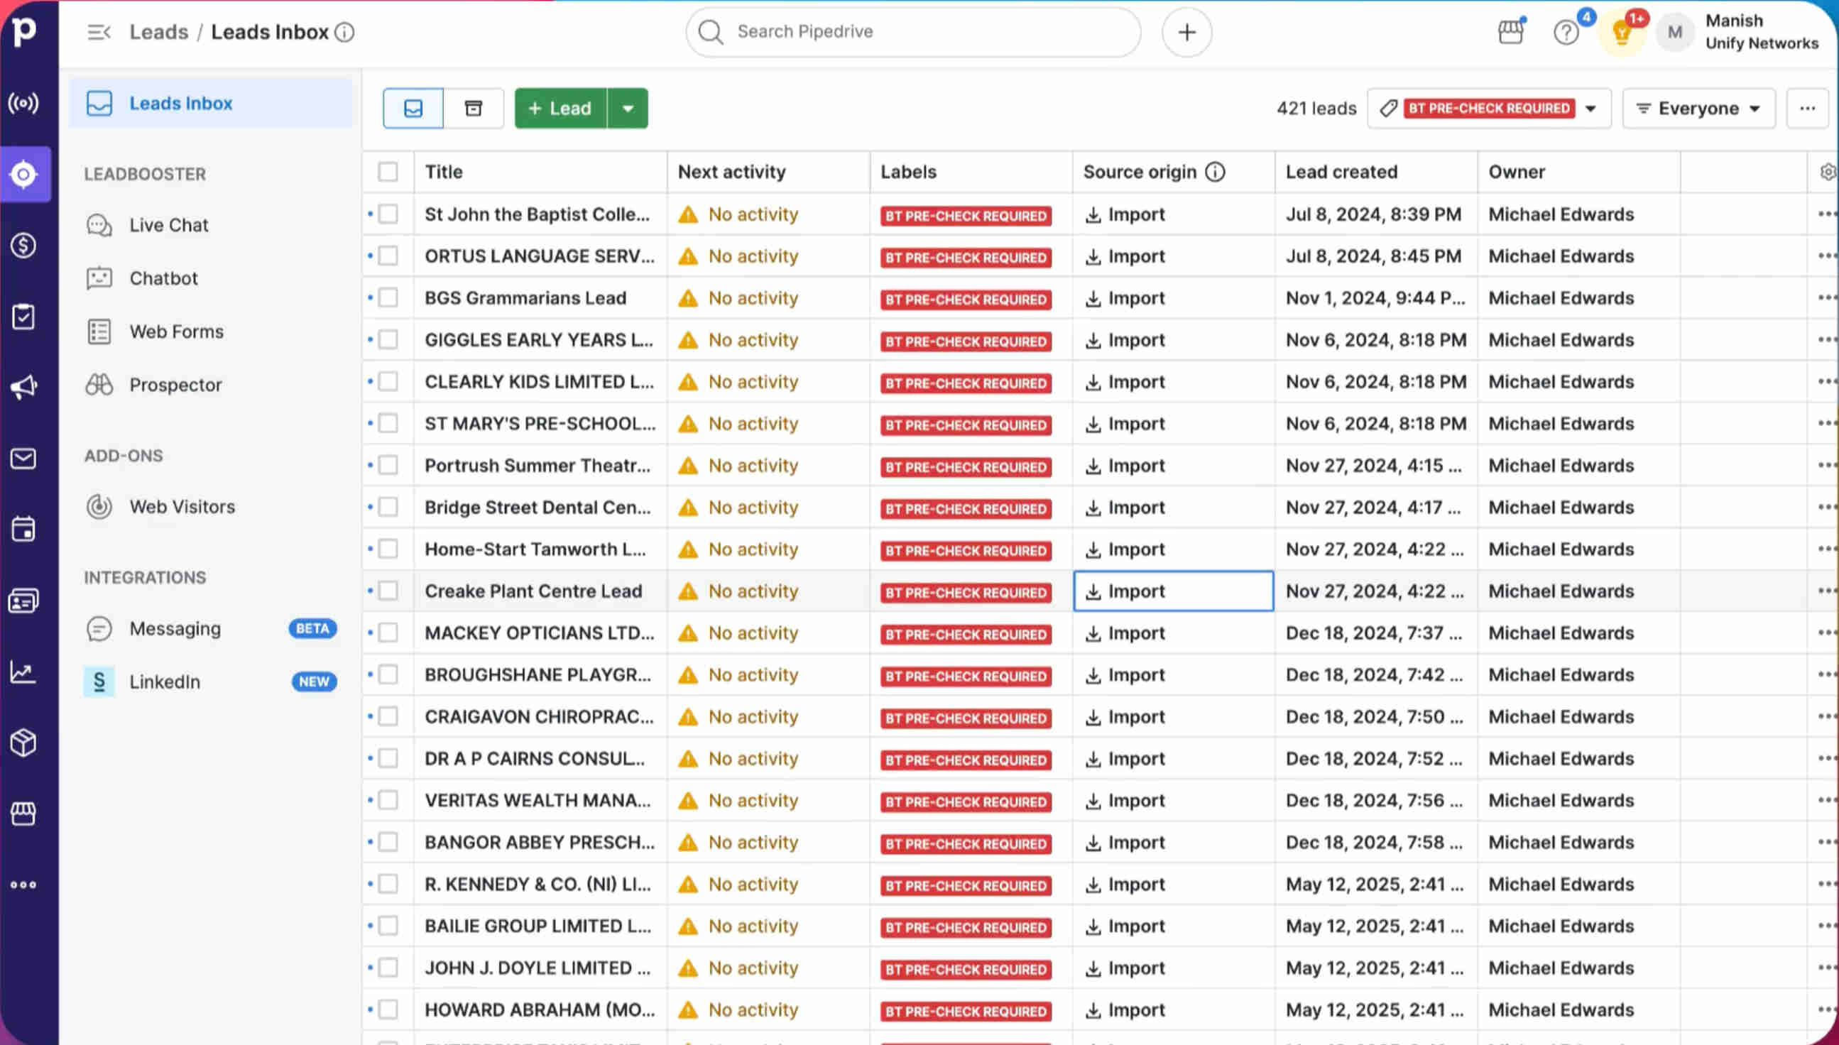Open the Contacts card icon in sidebar
The height and width of the screenshot is (1045, 1839).
click(23, 601)
